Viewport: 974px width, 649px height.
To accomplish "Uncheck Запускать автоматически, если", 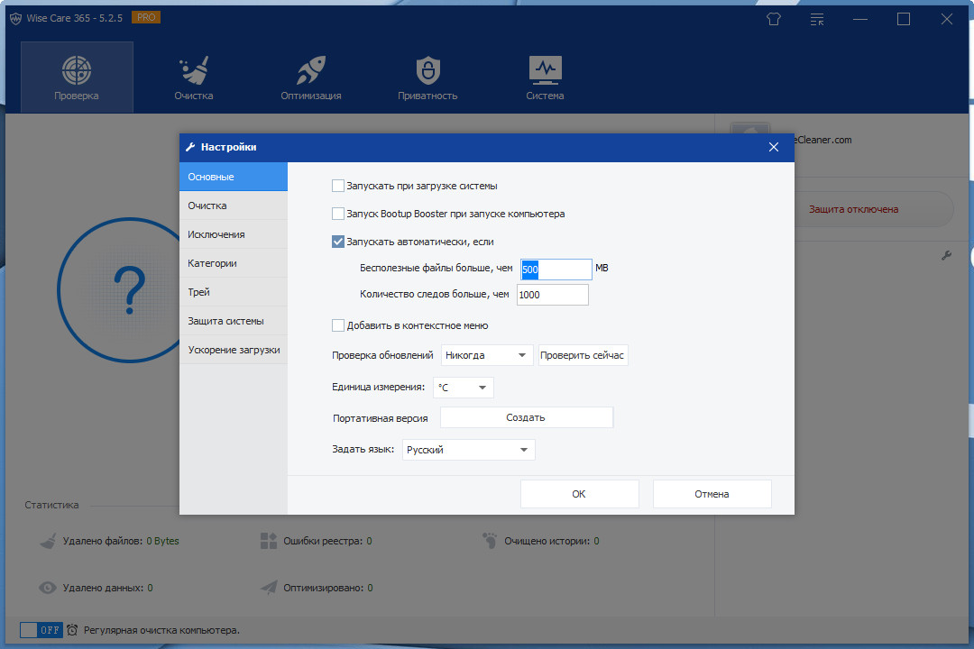I will tap(338, 242).
